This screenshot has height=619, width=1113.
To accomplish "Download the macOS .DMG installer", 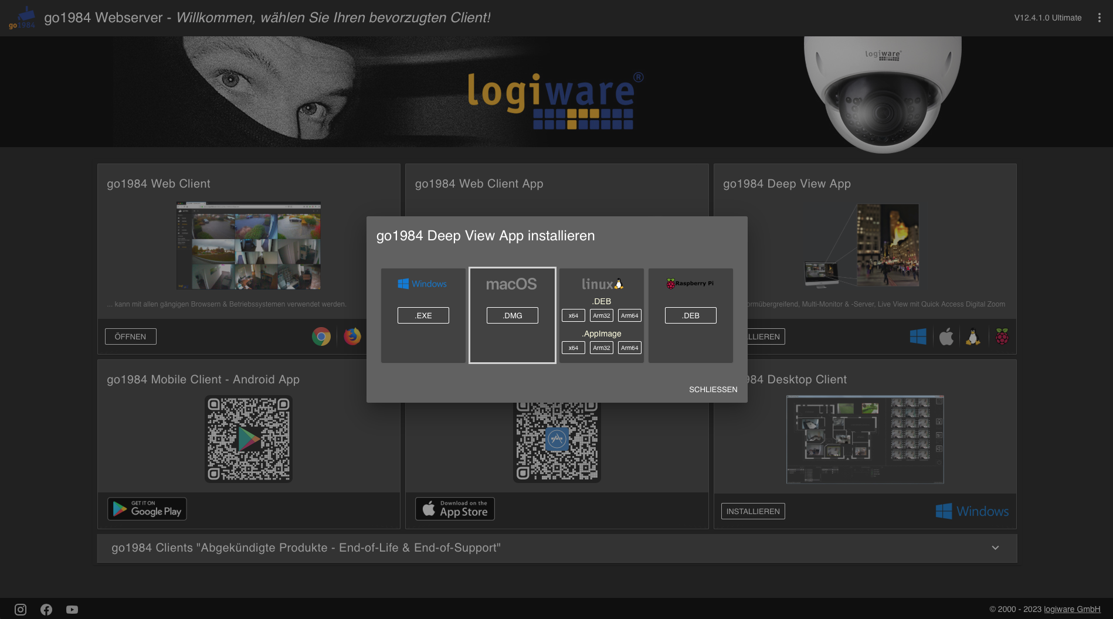I will pyautogui.click(x=512, y=315).
